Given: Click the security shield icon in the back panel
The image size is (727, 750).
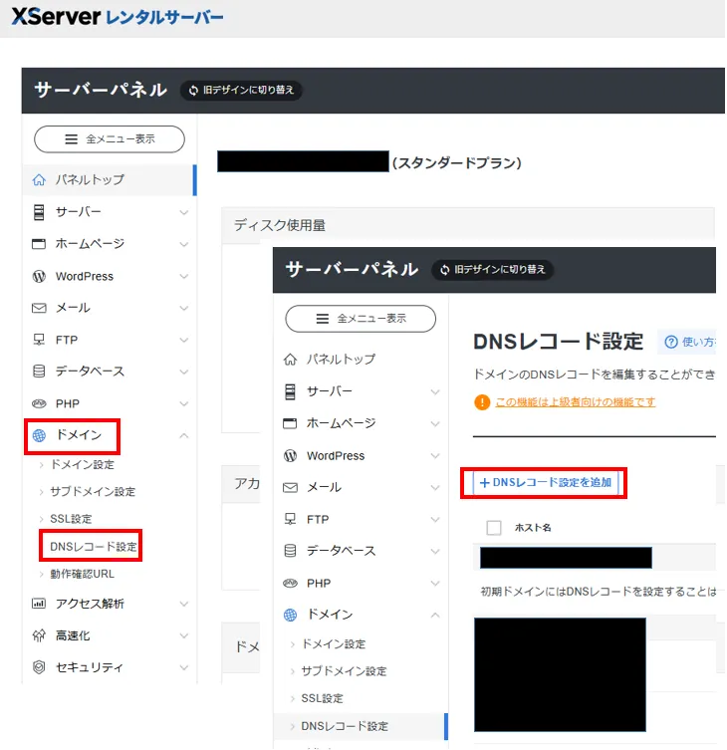Looking at the screenshot, I should click(39, 666).
